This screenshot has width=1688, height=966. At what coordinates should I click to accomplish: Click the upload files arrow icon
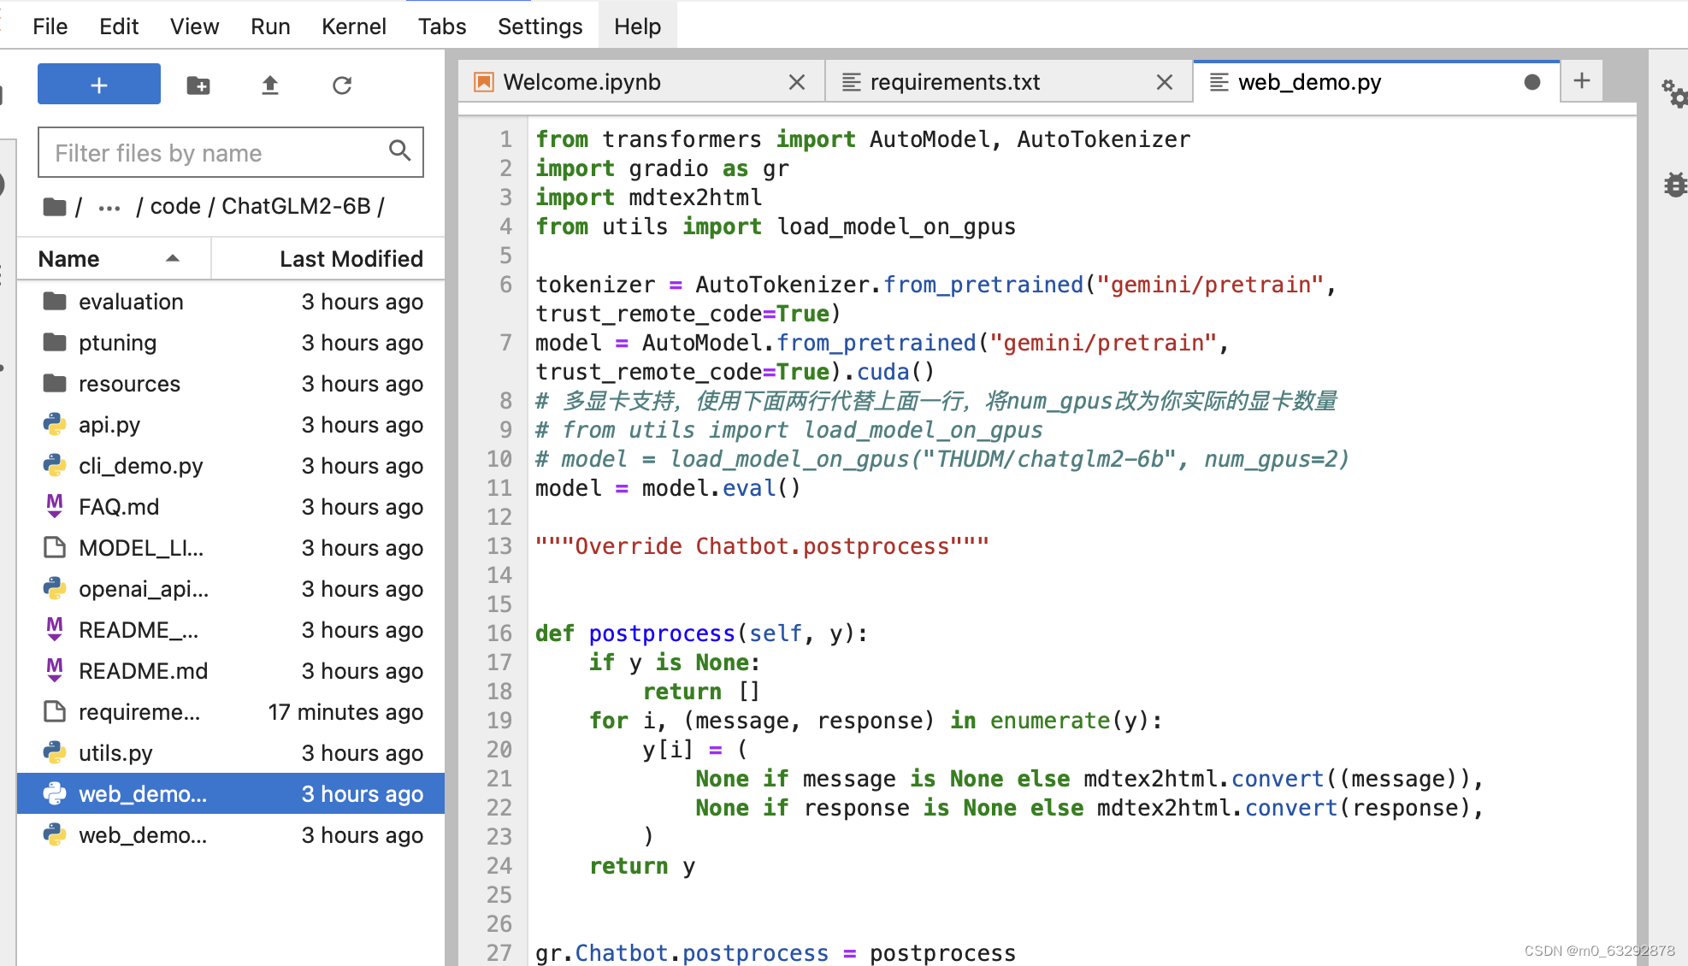[270, 85]
